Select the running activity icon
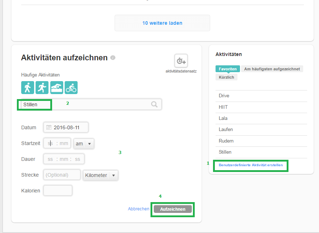 click(x=42, y=87)
